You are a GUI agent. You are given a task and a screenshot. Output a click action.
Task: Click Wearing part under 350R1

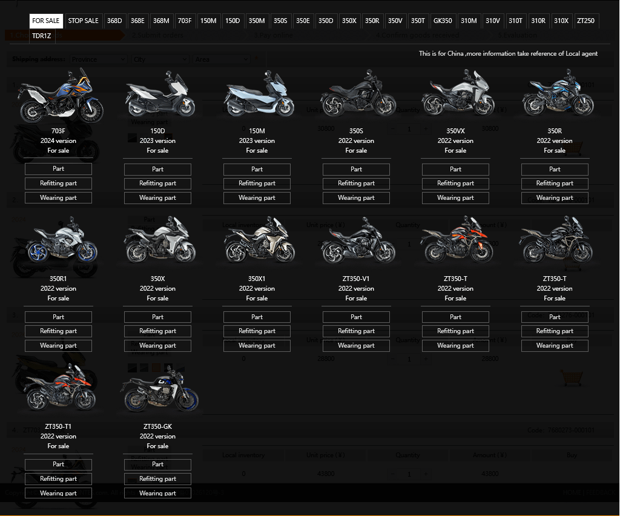59,346
